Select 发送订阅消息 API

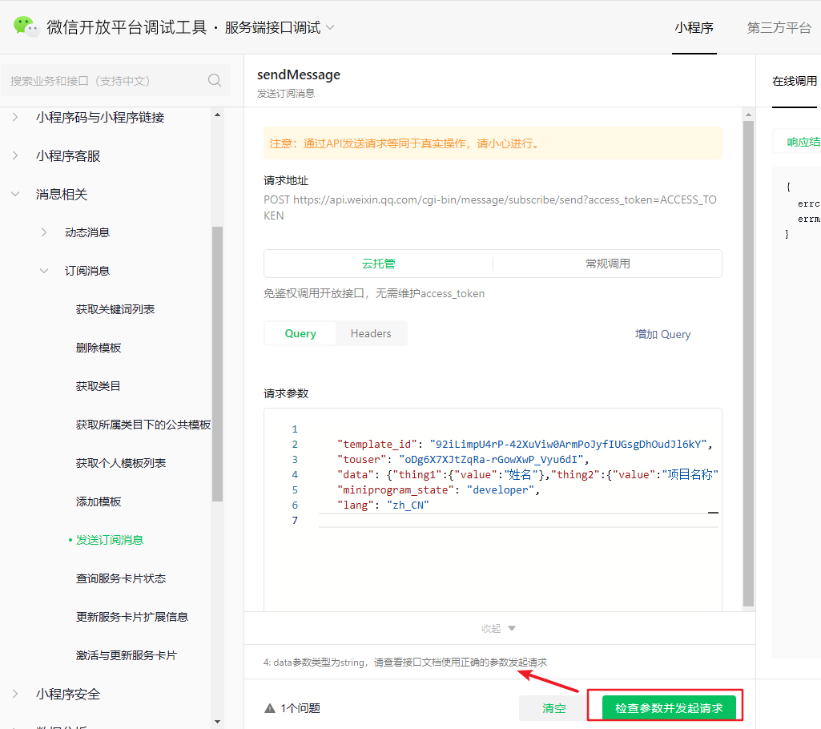tap(110, 540)
